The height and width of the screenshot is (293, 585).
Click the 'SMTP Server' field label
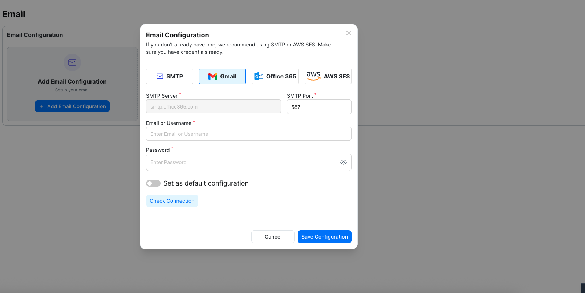(x=162, y=96)
